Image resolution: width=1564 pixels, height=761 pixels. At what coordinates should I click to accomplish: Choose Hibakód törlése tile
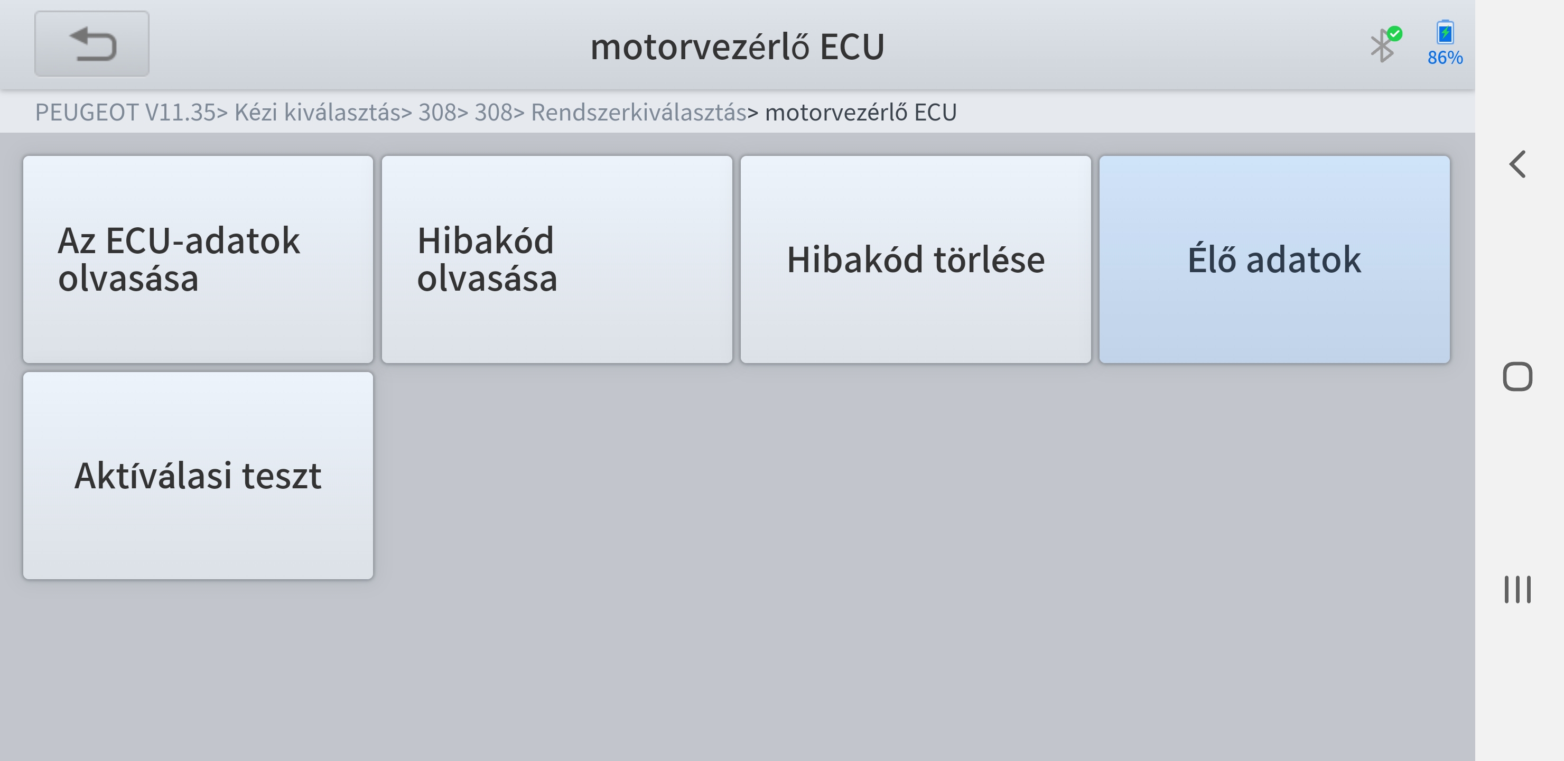click(x=916, y=259)
